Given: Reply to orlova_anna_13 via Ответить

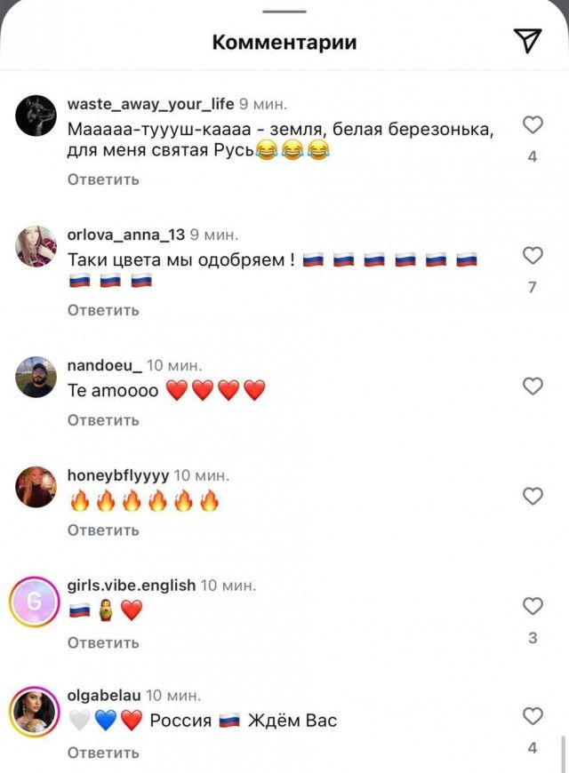Looking at the screenshot, I should pos(103,310).
